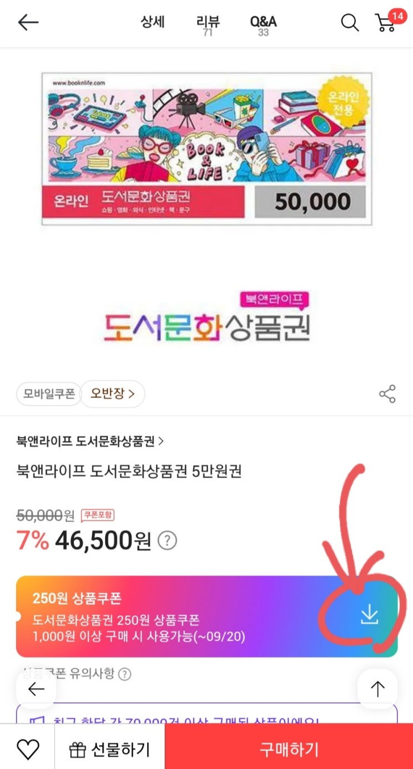Viewport: 413px width, 769px height.
Task: Open the coupon notice help icon
Action: (126, 674)
